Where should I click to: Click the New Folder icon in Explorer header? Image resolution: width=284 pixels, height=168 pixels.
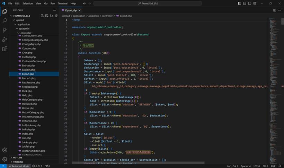[x=47, y=16]
